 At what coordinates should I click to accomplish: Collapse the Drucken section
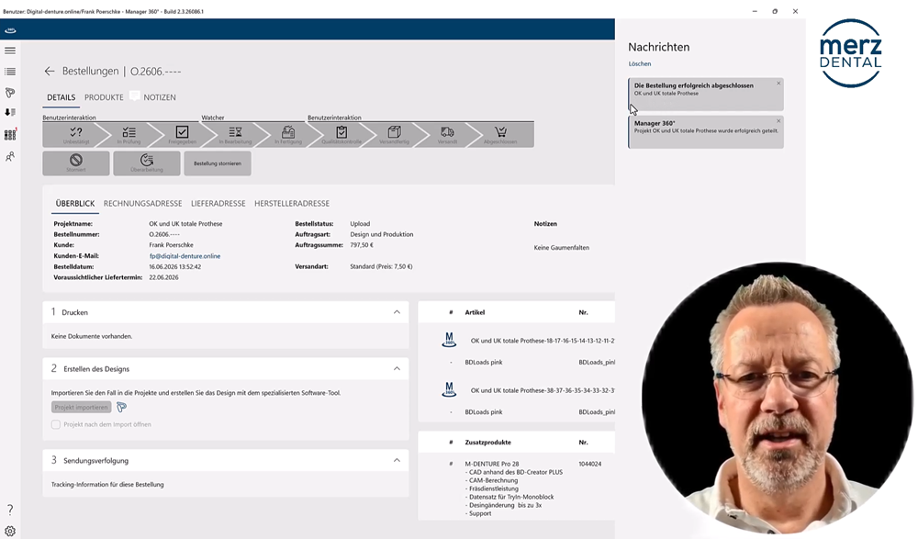coord(397,312)
